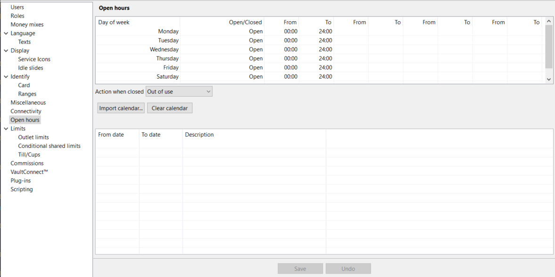The image size is (555, 277).
Task: Open the Users settings page
Action: (x=17, y=7)
